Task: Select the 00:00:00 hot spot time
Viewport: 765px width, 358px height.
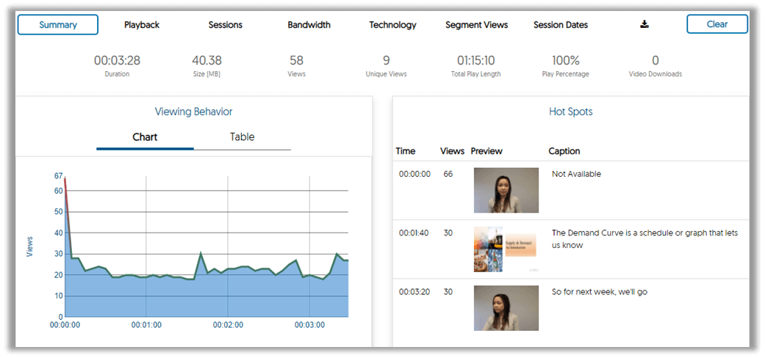Action: point(414,174)
